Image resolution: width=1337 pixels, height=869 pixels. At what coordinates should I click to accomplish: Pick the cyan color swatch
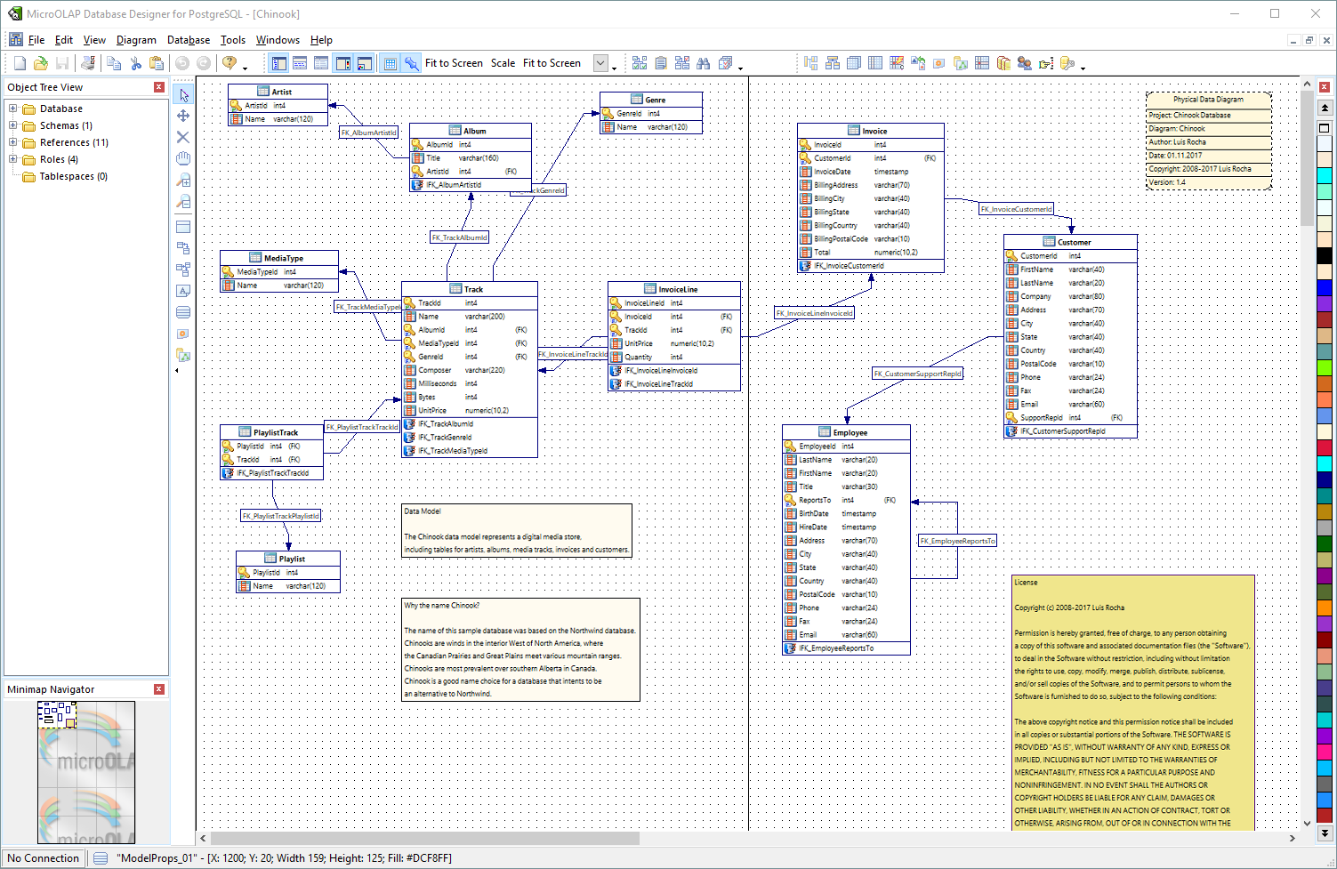click(x=1325, y=176)
